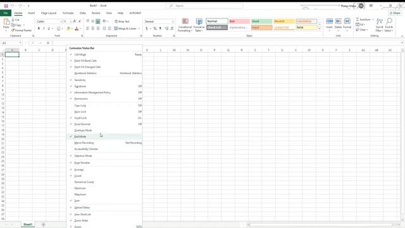The image size is (405, 228).
Task: Toggle End Mode option
Action: pyautogui.click(x=104, y=137)
